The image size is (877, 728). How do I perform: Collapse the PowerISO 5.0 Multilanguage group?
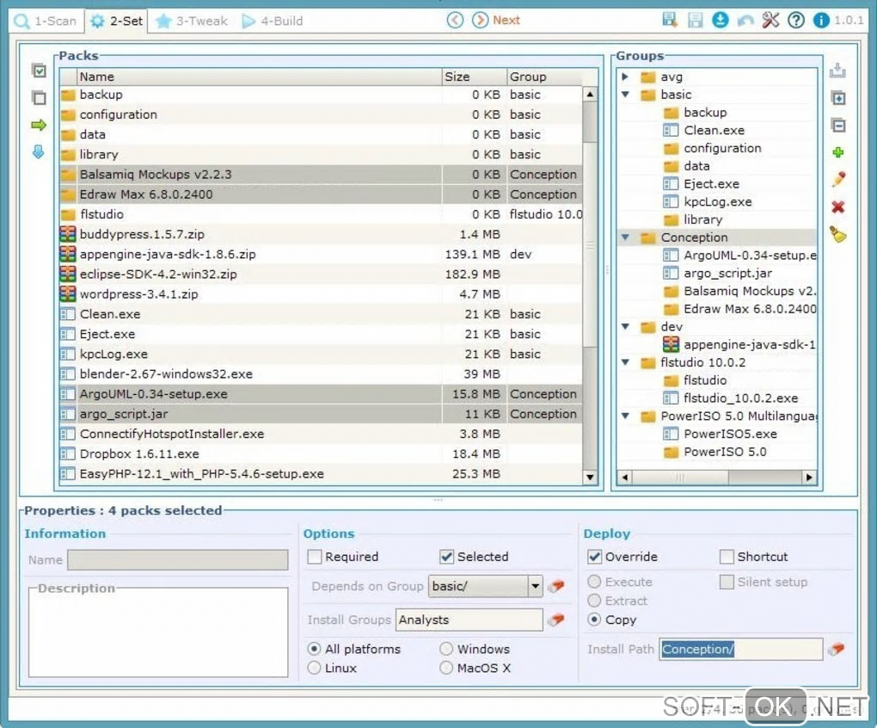coord(625,416)
